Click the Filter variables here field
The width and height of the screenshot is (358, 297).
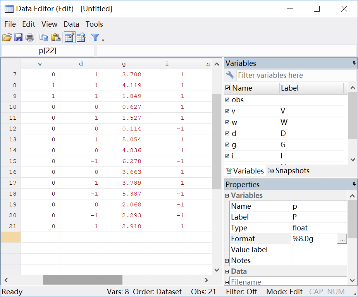(296, 75)
